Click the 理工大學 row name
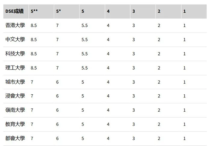This screenshot has height=146, width=208. click(x=15, y=68)
